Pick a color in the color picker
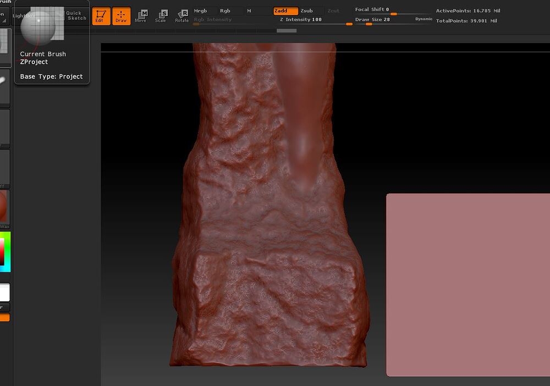The height and width of the screenshot is (386, 550). [5, 251]
